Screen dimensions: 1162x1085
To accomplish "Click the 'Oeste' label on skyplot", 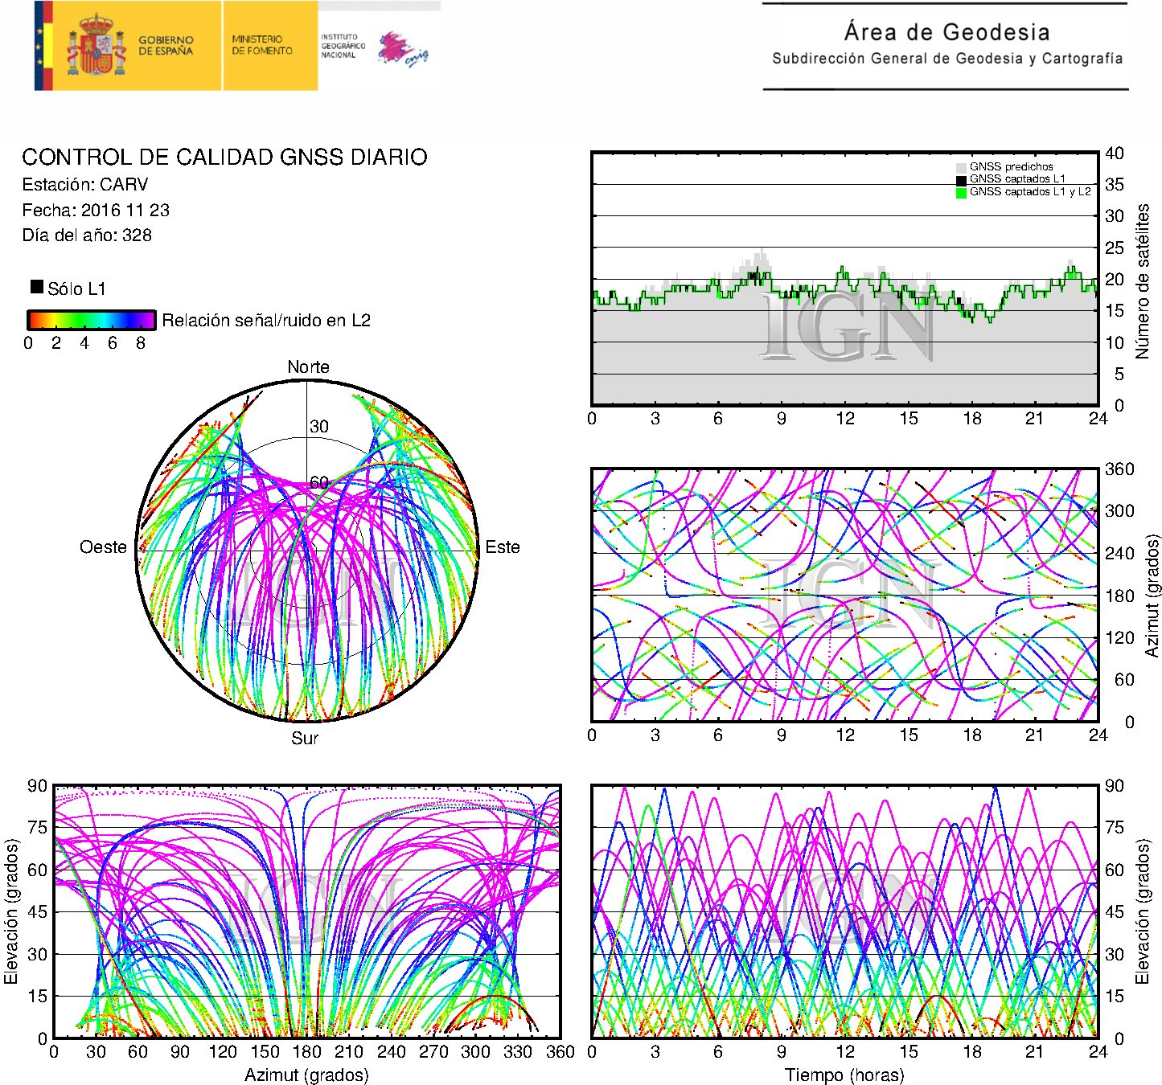I will coord(103,547).
